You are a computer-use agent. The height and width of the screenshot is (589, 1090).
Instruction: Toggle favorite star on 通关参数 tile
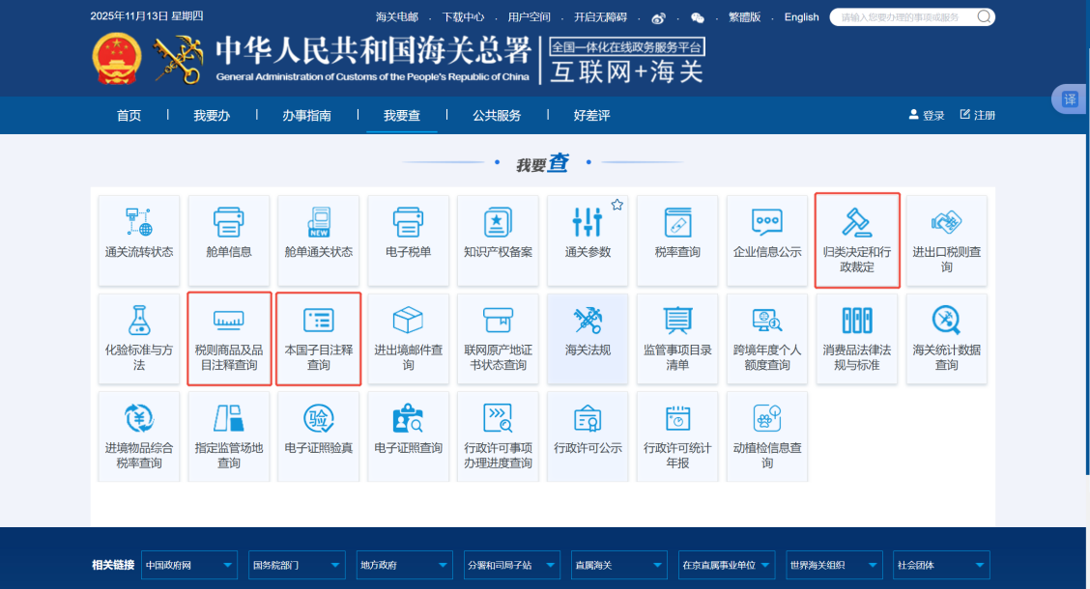(617, 205)
